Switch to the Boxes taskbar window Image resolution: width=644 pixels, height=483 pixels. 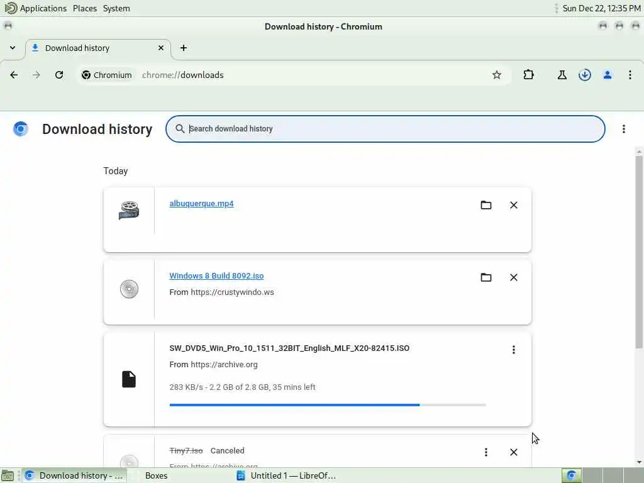156,475
